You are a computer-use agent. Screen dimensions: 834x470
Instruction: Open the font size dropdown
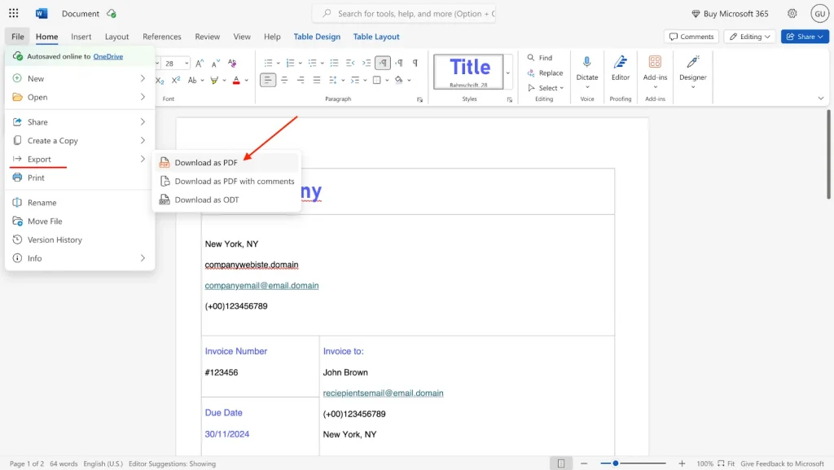coord(187,63)
